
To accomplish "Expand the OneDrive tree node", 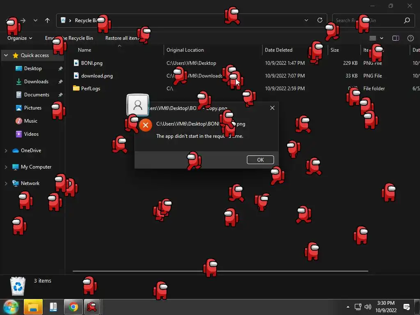I will point(6,151).
